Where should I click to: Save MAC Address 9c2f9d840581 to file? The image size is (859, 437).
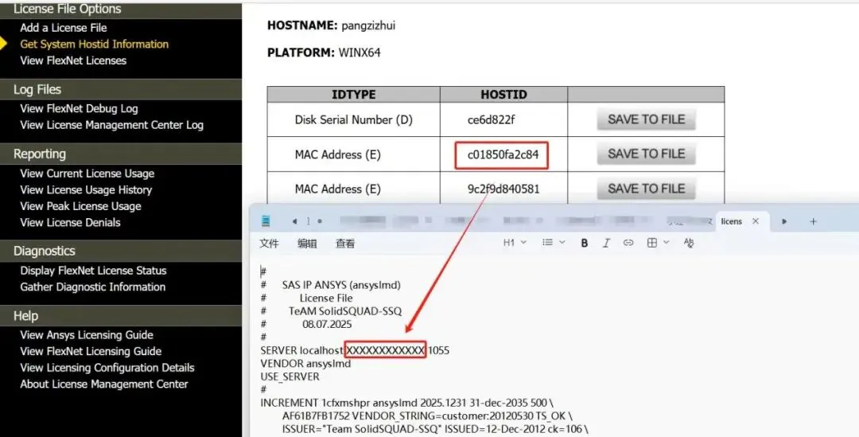(x=646, y=189)
